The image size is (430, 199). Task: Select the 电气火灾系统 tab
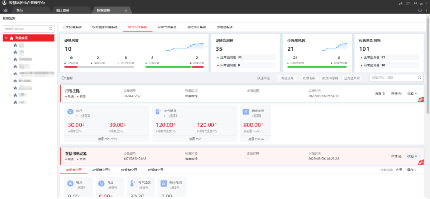(138, 27)
